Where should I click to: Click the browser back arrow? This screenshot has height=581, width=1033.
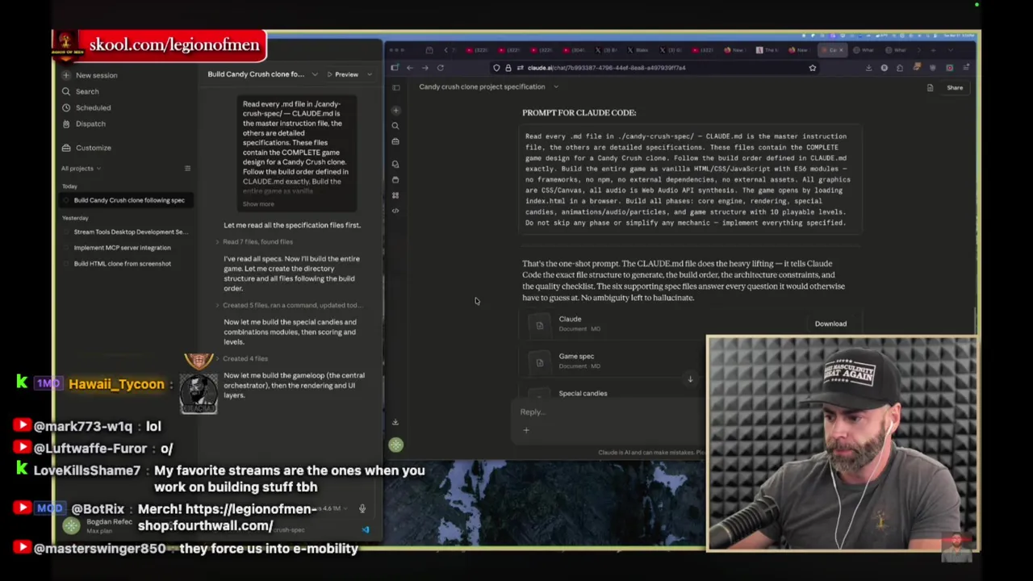point(409,68)
